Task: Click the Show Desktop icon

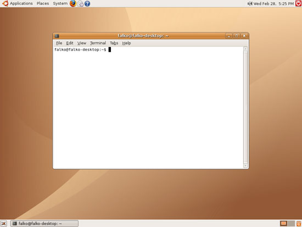Action: coord(3,224)
